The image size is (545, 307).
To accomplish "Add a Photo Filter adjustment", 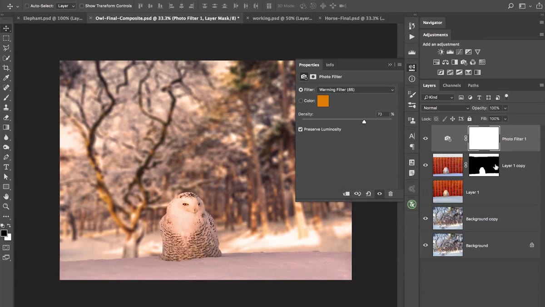I will 464,62.
